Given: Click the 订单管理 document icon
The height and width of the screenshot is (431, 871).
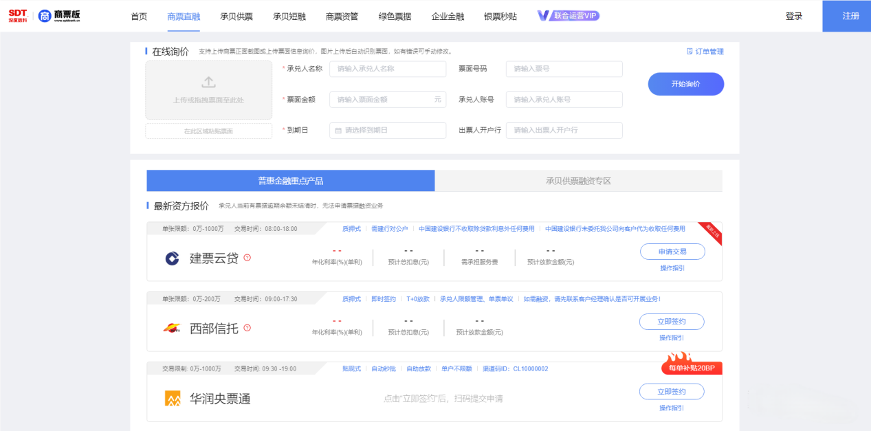Looking at the screenshot, I should point(690,52).
